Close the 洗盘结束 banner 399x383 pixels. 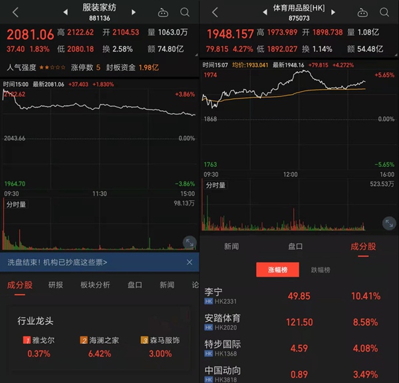click(x=190, y=262)
